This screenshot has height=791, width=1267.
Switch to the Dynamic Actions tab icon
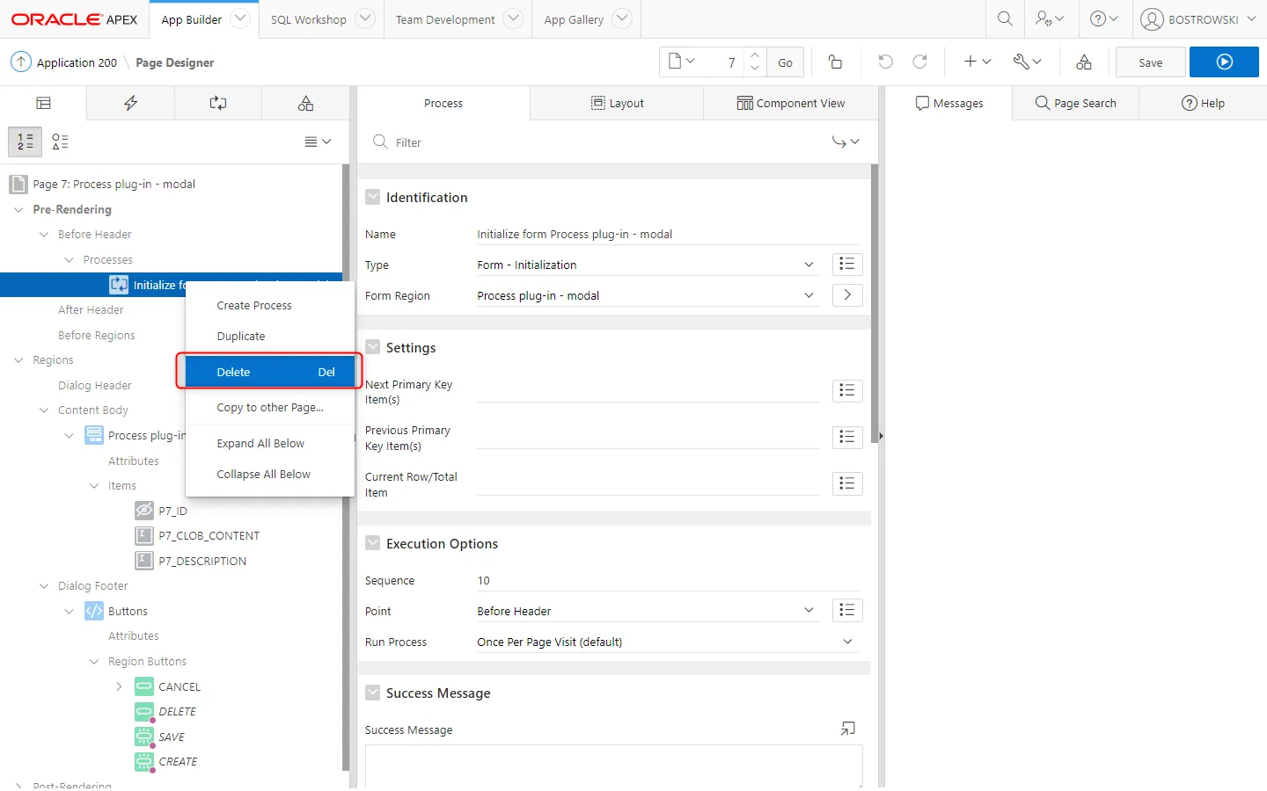tap(130, 104)
